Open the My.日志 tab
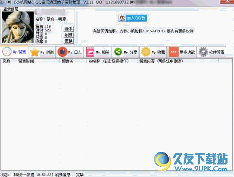The image size is (234, 177). [69, 52]
